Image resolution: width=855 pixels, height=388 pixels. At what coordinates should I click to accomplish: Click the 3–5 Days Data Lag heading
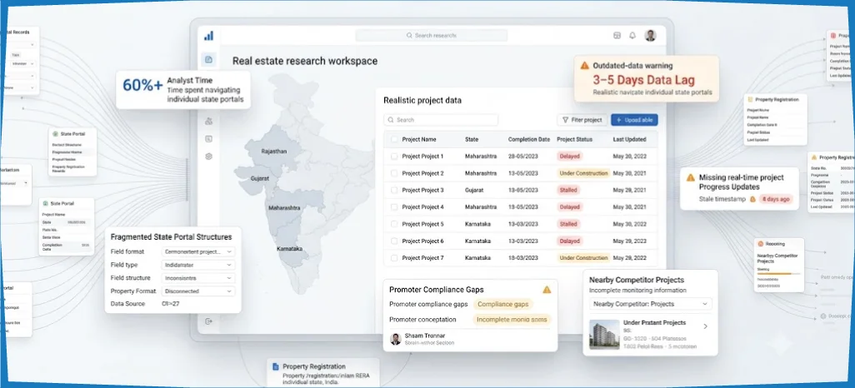point(644,80)
